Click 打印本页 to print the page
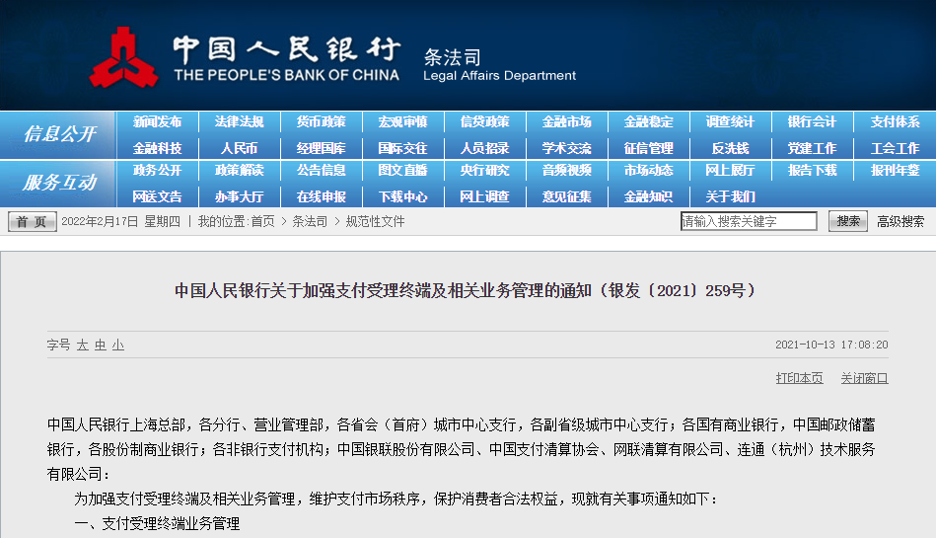The height and width of the screenshot is (538, 936). 799,378
